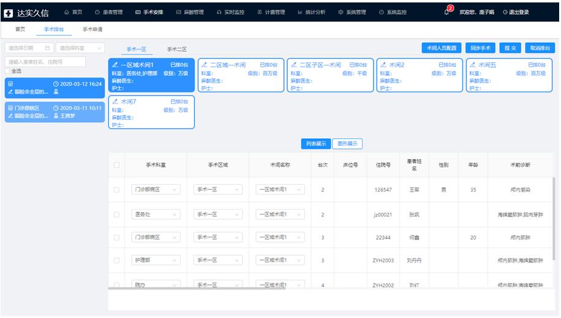This screenshot has height=318, width=561.
Task: Switch to the 手术二区 tab
Action: pyautogui.click(x=176, y=49)
